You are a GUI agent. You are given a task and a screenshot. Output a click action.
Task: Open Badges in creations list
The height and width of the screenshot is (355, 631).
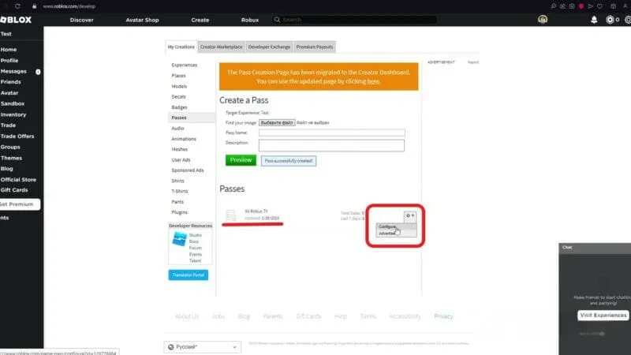[179, 107]
